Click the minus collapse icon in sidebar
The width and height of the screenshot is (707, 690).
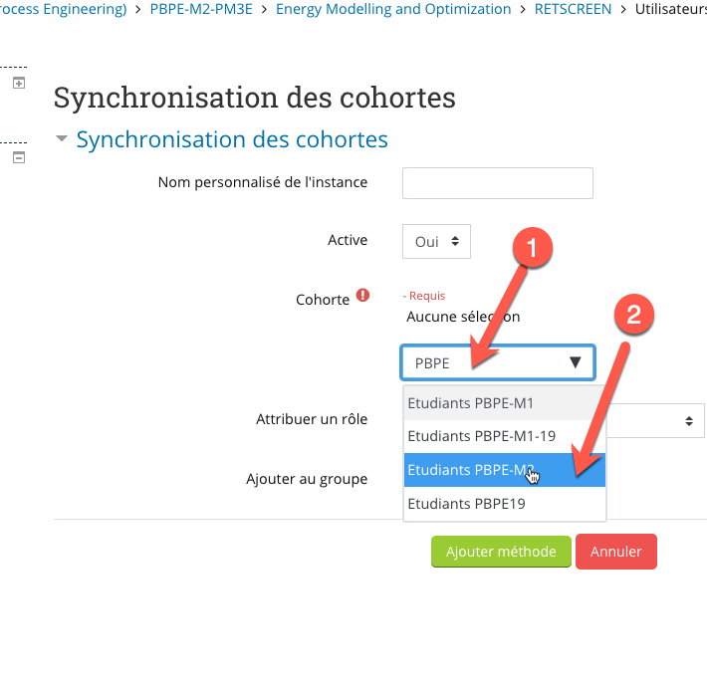(x=19, y=158)
